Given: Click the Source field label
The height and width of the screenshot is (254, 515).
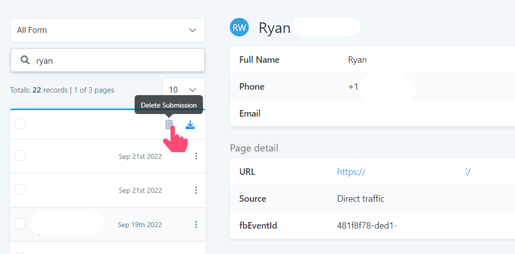Looking at the screenshot, I should [253, 199].
